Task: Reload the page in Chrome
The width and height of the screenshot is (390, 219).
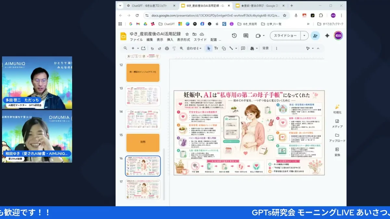Action: (137, 15)
